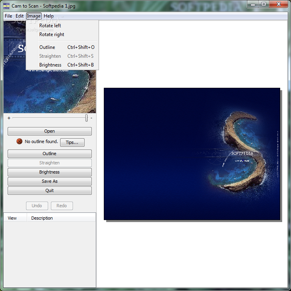This screenshot has width=291, height=291.
Task: Click the plus sign beside the zoom slider
Action: click(9, 118)
